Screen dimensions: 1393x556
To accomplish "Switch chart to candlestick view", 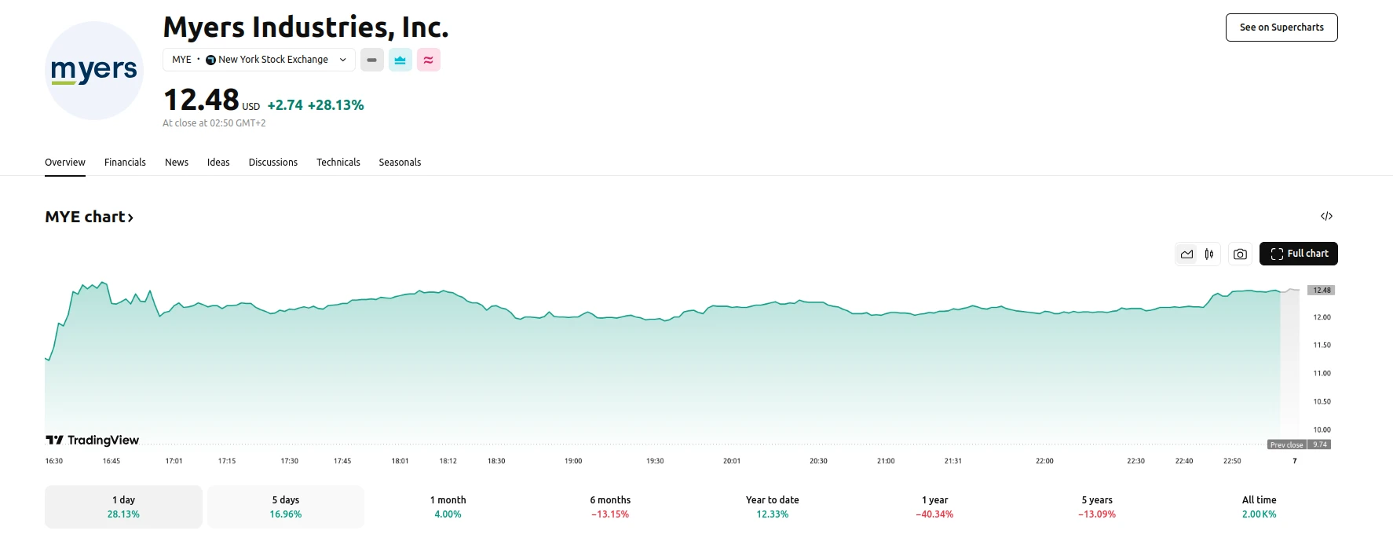I will pyautogui.click(x=1209, y=254).
